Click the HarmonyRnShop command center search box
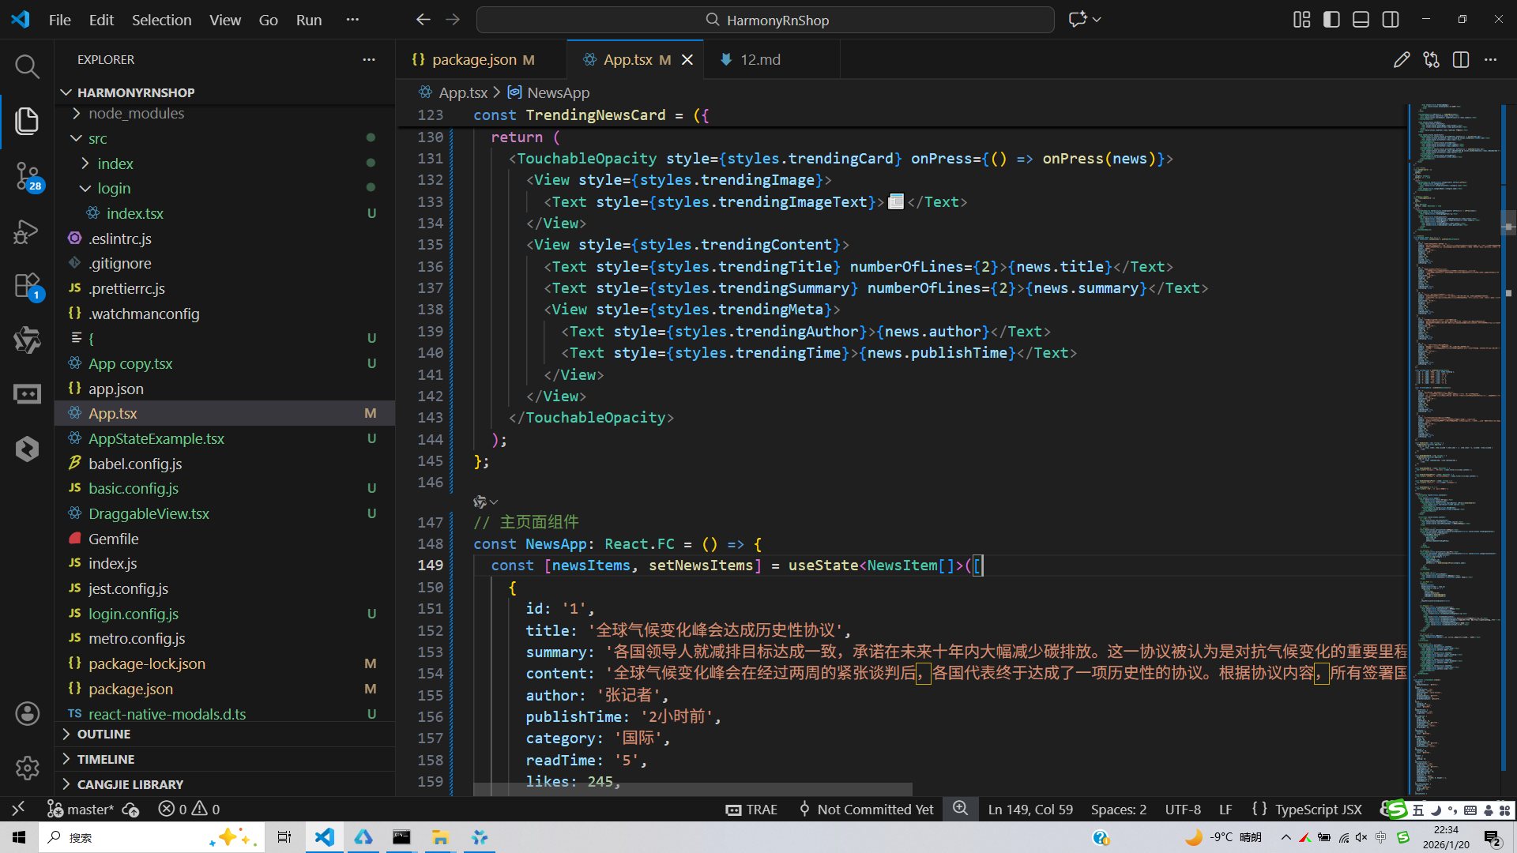The height and width of the screenshot is (853, 1517). pyautogui.click(x=765, y=20)
